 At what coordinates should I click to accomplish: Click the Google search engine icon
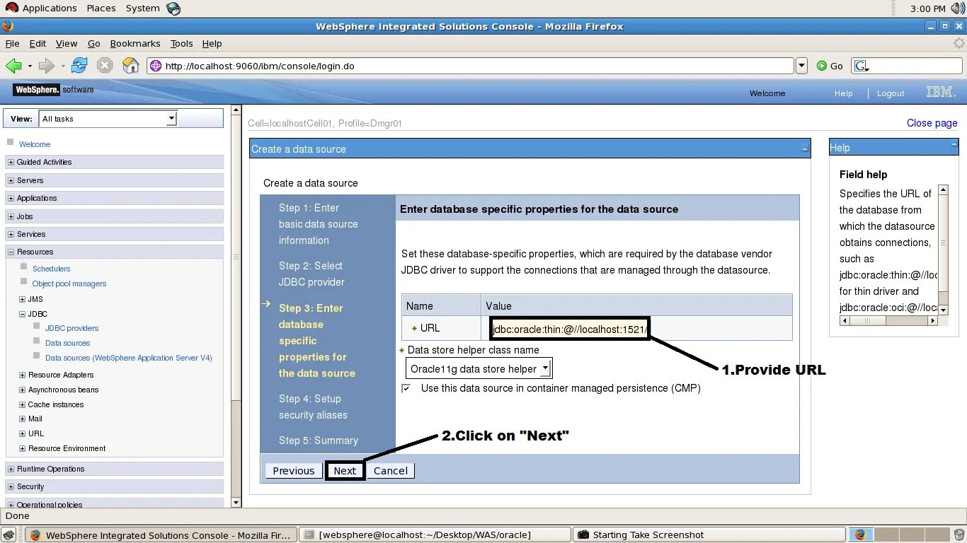pyautogui.click(x=861, y=66)
